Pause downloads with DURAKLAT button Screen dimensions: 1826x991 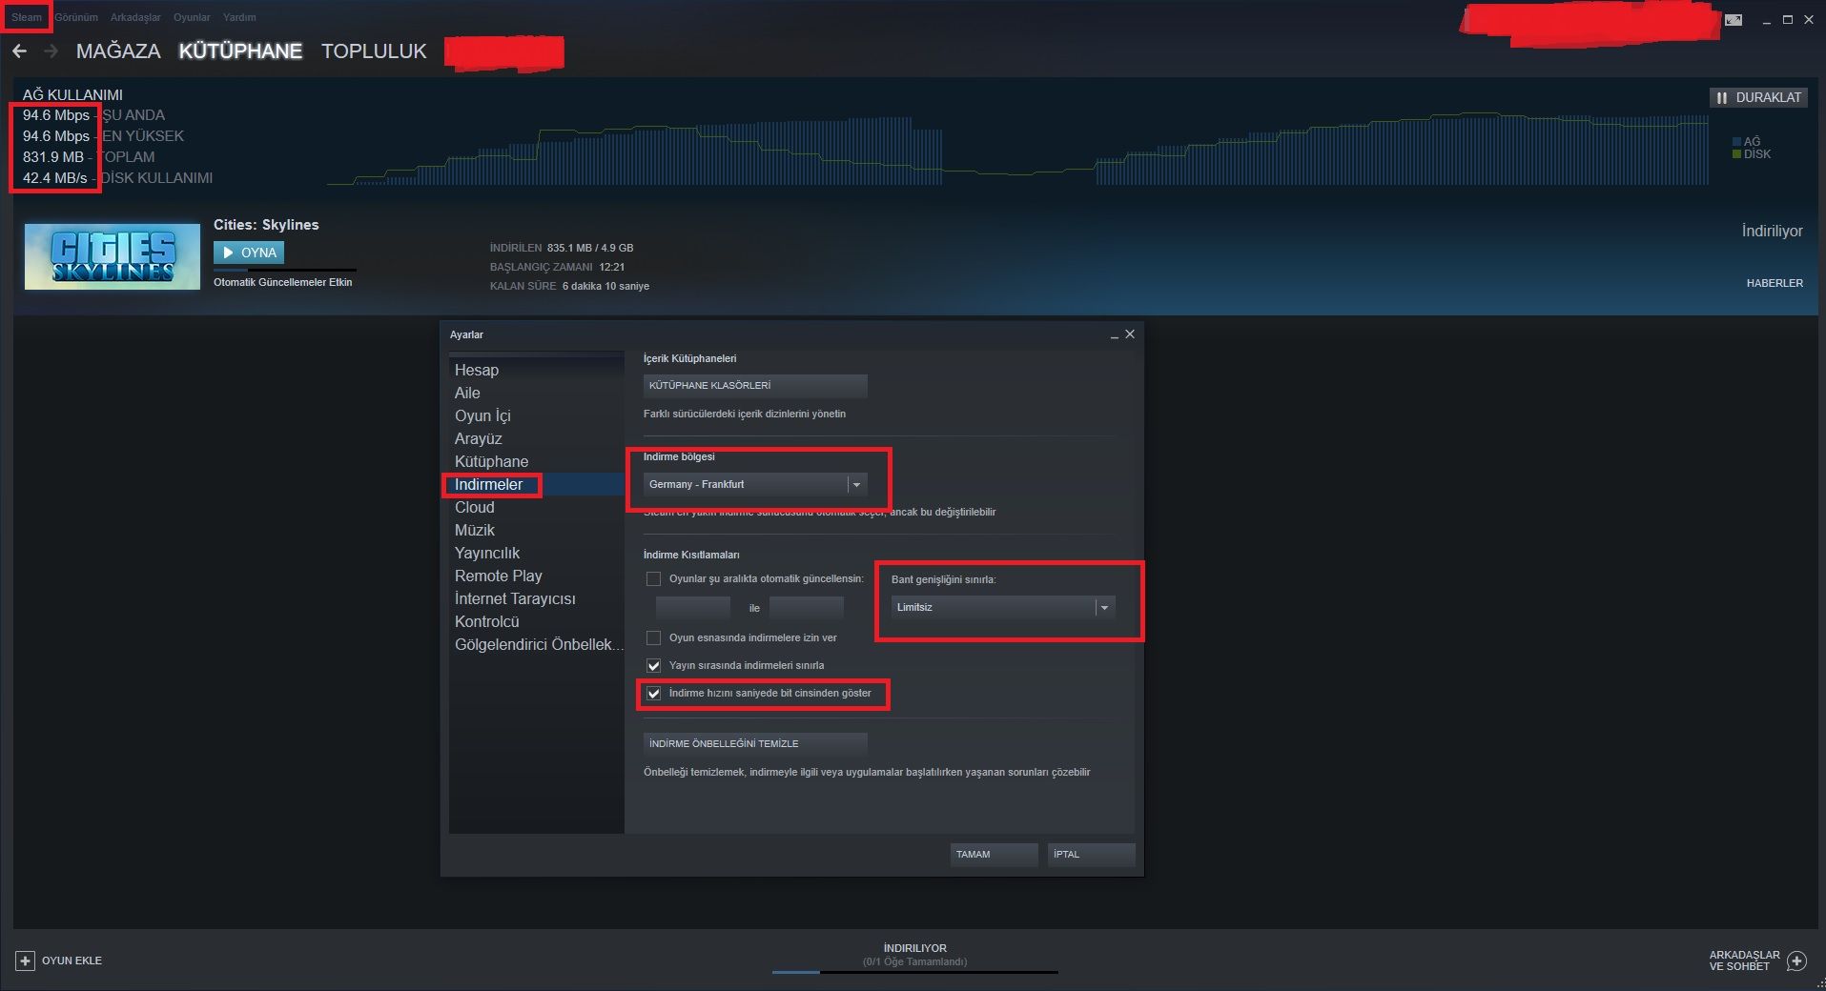pos(1758,97)
